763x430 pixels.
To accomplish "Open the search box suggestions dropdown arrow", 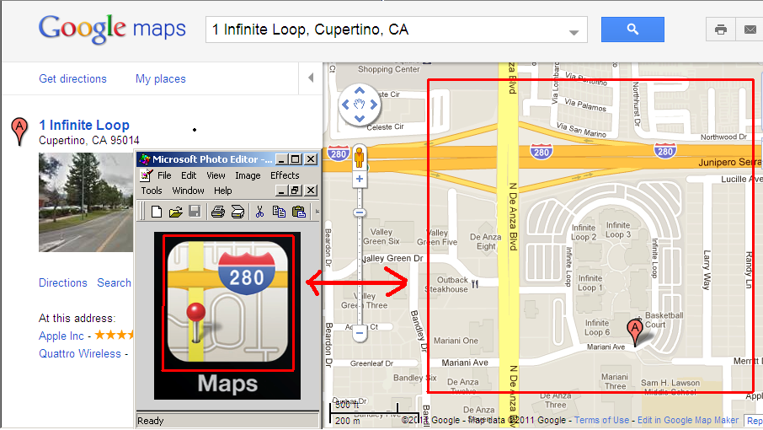I will point(574,33).
